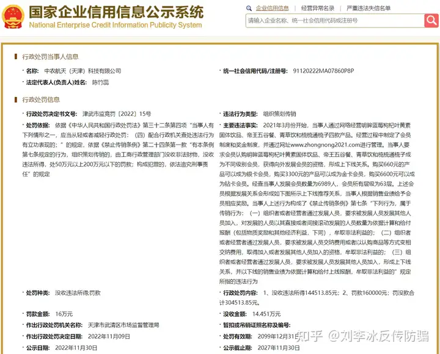
Task: Click the 处罚依据 label
Action: 38,125
